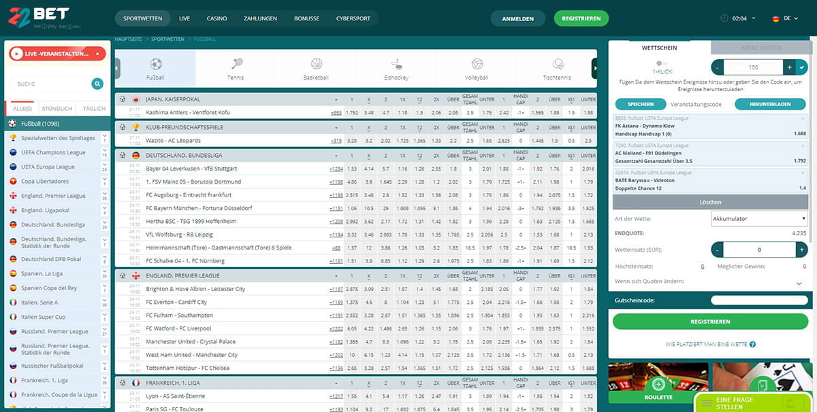Switch to the Meine Wetten tab

coord(761,48)
